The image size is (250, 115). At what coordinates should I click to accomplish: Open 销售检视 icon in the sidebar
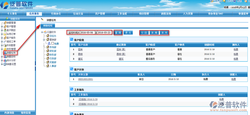5,53
